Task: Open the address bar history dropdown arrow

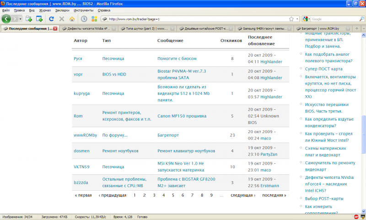Action: coord(297,19)
